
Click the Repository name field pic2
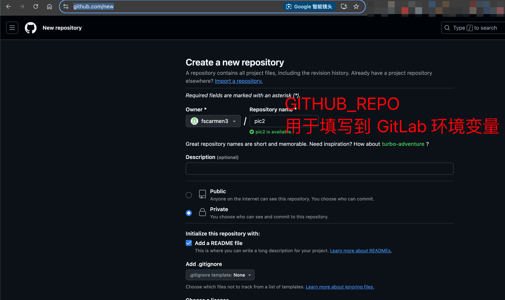(284, 121)
